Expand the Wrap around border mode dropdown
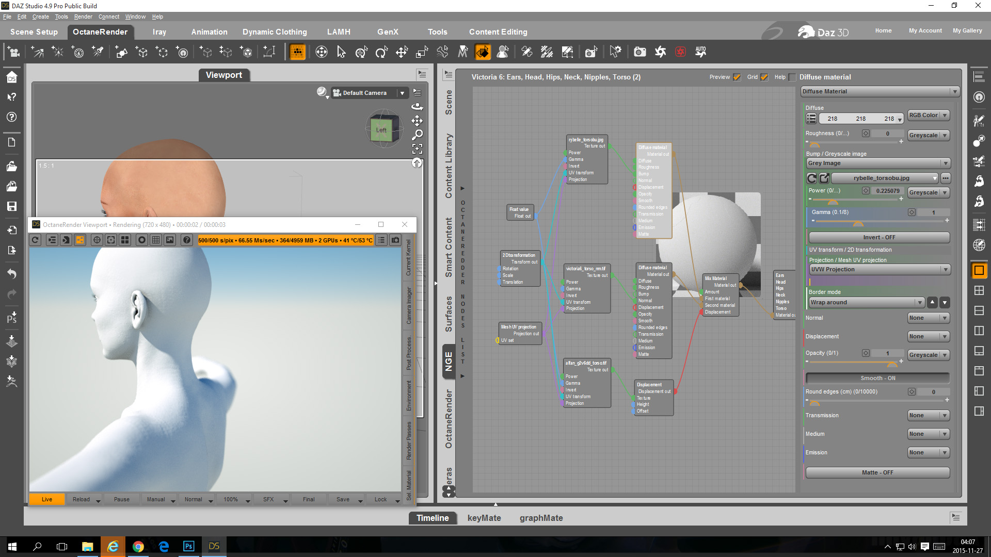The width and height of the screenshot is (991, 557). pos(866,302)
